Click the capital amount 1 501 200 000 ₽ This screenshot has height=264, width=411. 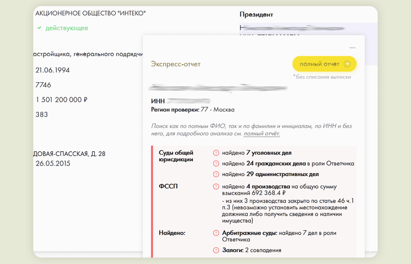click(61, 100)
